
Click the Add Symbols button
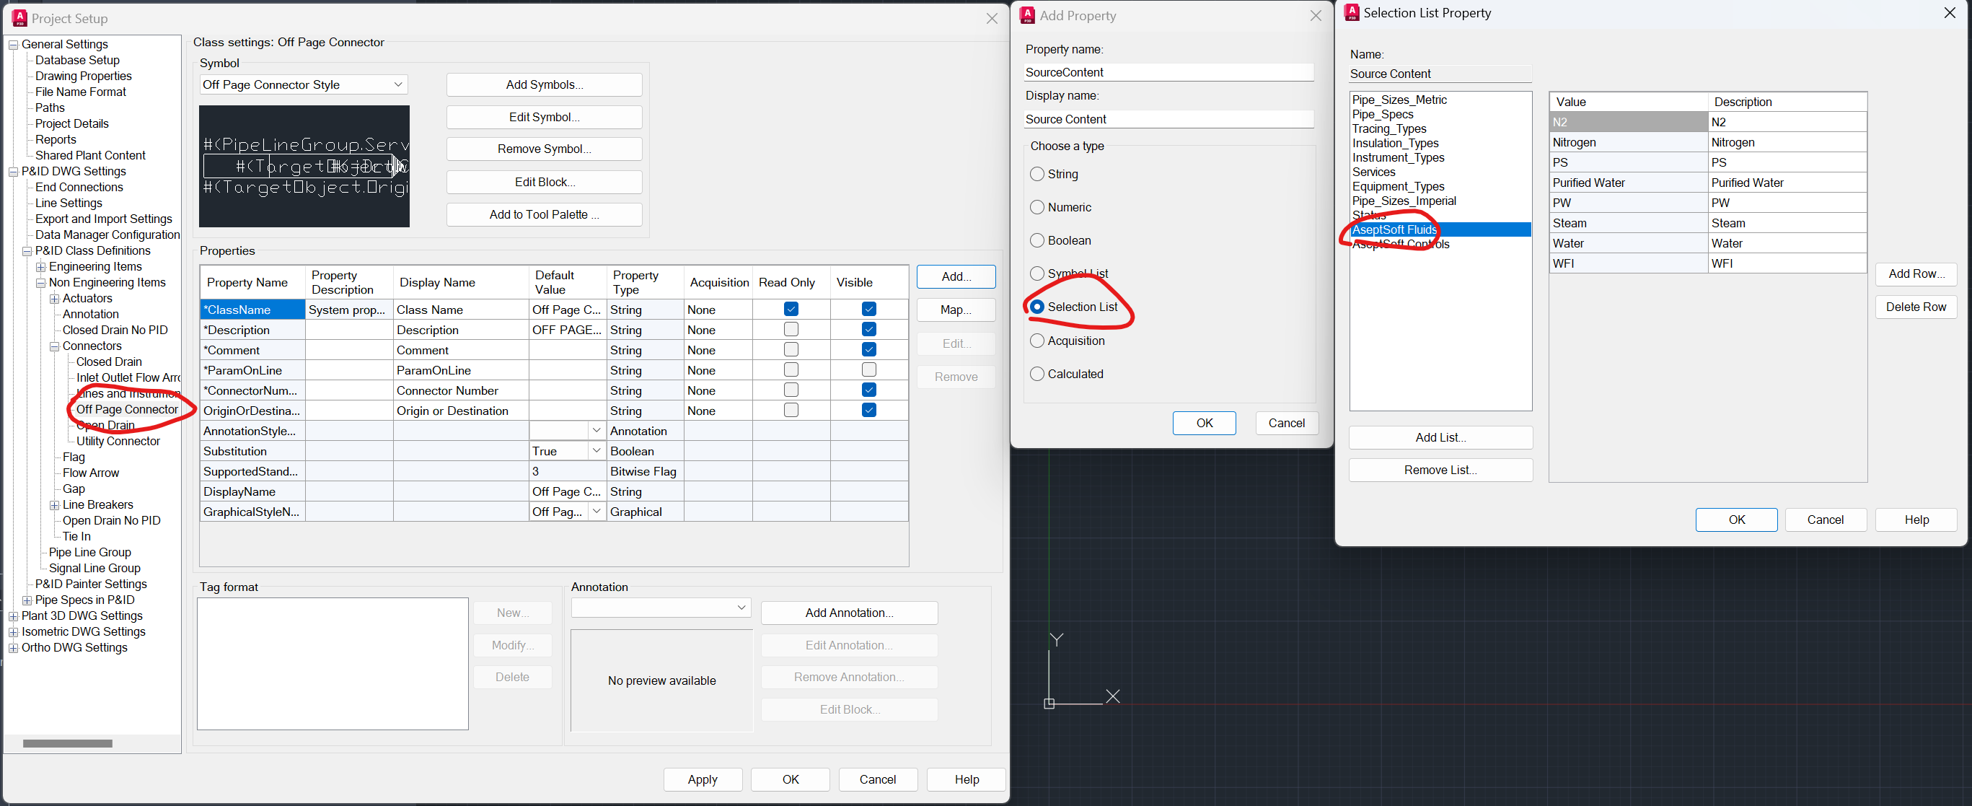coord(545,84)
